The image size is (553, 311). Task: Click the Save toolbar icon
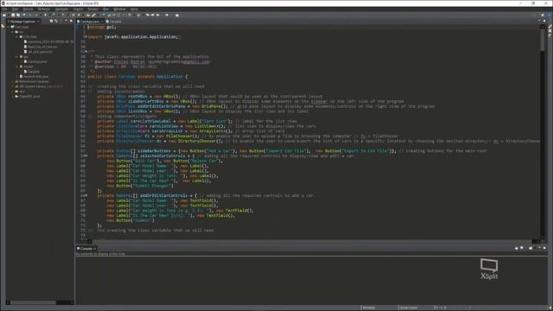(x=13, y=16)
